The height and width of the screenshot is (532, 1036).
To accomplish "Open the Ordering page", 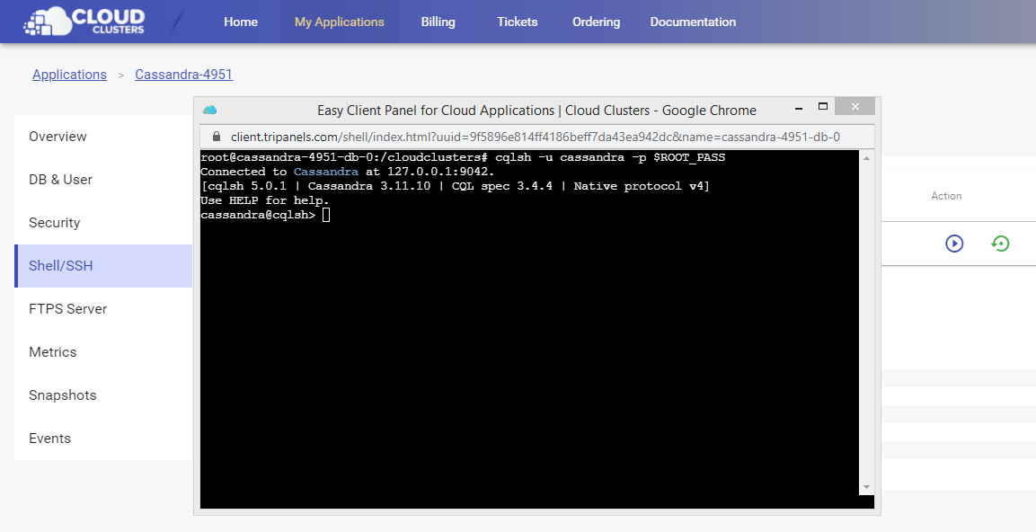I will [596, 22].
